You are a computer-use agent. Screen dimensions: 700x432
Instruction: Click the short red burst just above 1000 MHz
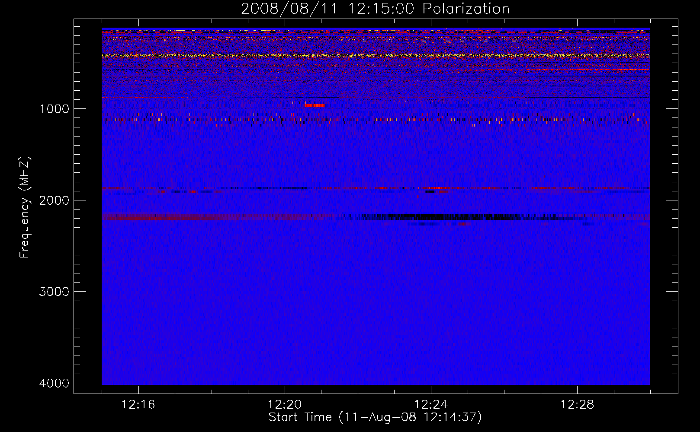coord(314,105)
